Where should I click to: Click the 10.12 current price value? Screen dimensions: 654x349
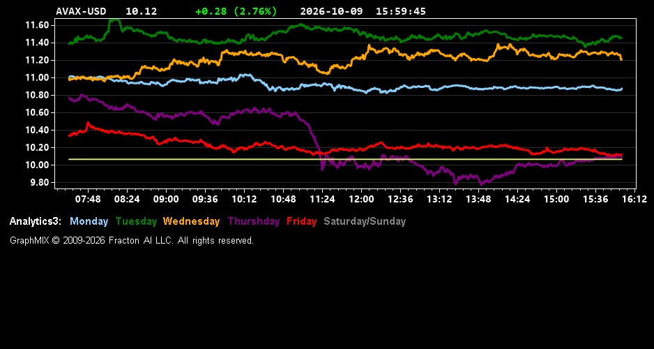(142, 11)
